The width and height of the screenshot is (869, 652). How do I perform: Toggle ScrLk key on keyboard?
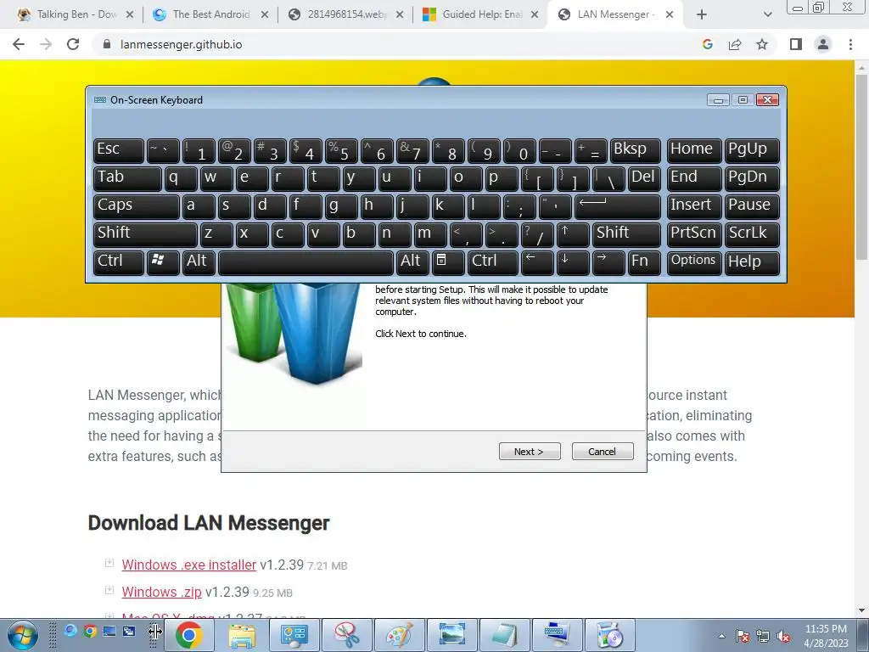coord(752,233)
